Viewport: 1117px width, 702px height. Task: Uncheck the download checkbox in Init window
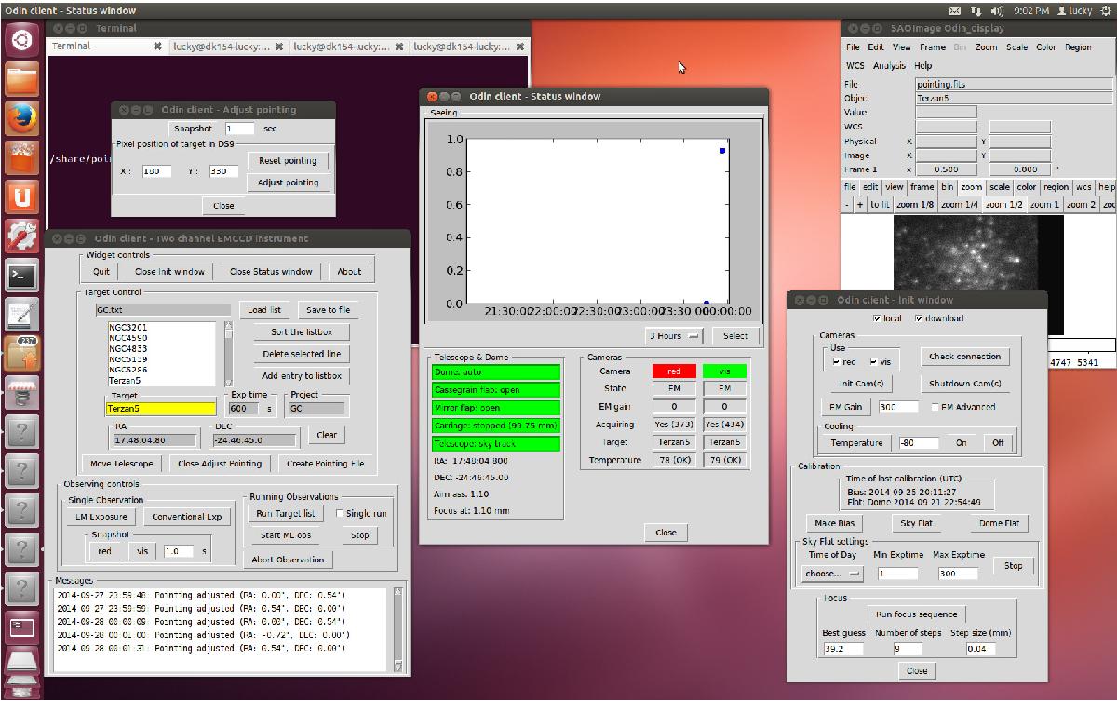pos(919,318)
